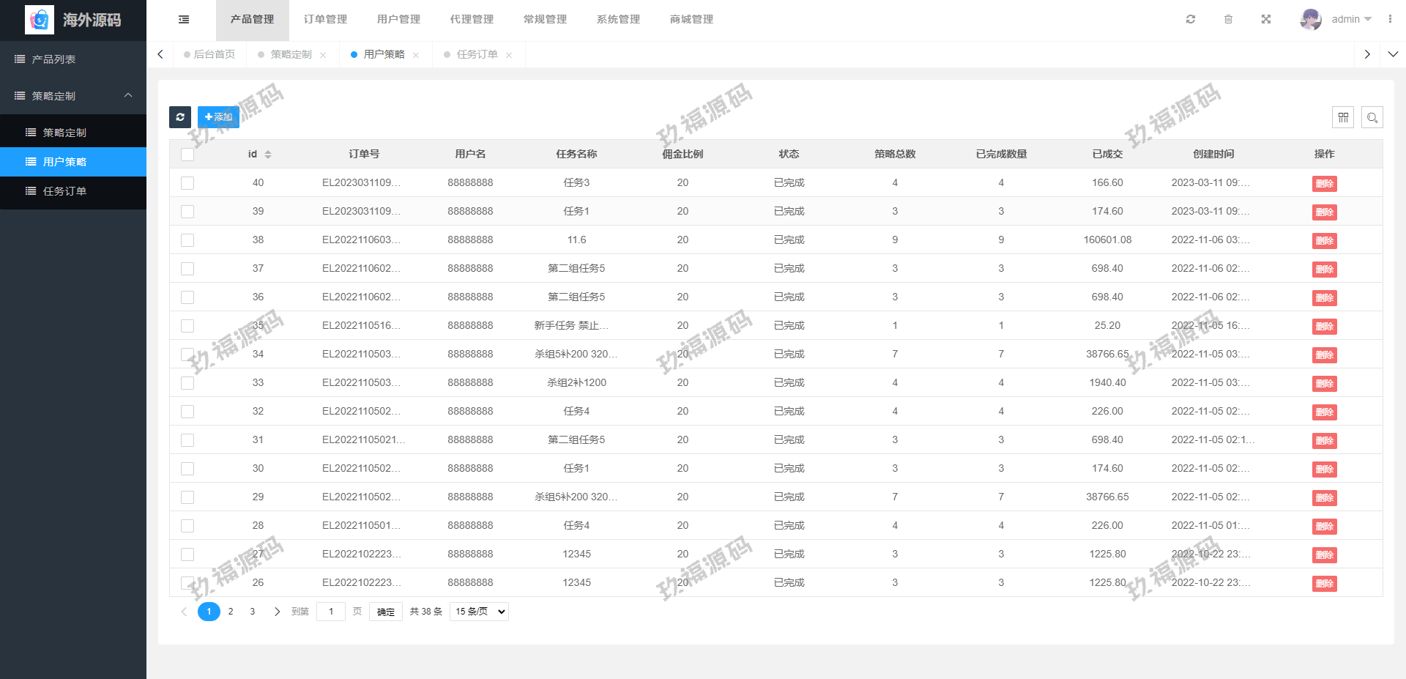Image resolution: width=1406 pixels, height=679 pixels.
Task: Click the page number input field
Action: tap(331, 612)
